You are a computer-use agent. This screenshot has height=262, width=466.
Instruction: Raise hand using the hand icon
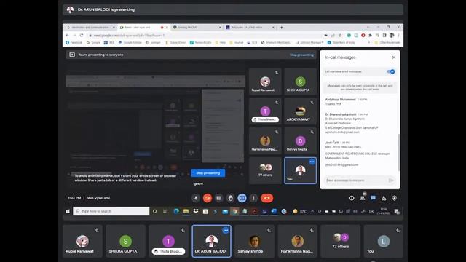[x=230, y=198]
